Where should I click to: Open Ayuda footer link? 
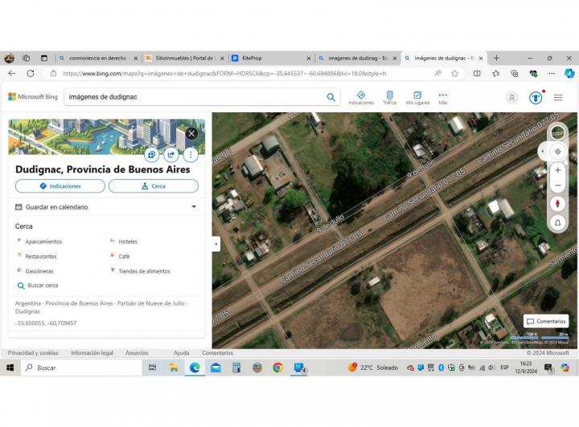(181, 353)
